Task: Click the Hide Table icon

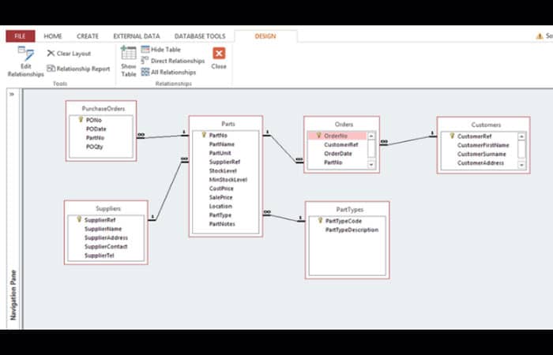Action: 145,49
